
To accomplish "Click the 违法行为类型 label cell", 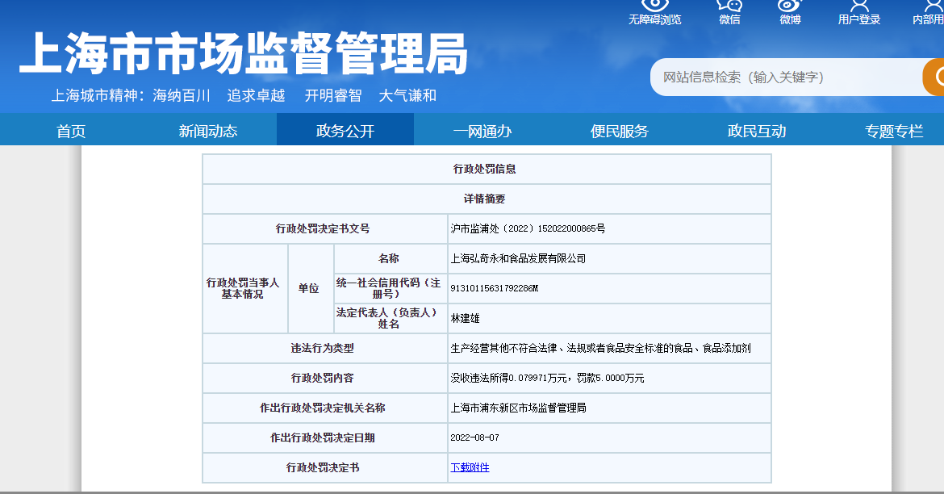I will pos(325,348).
